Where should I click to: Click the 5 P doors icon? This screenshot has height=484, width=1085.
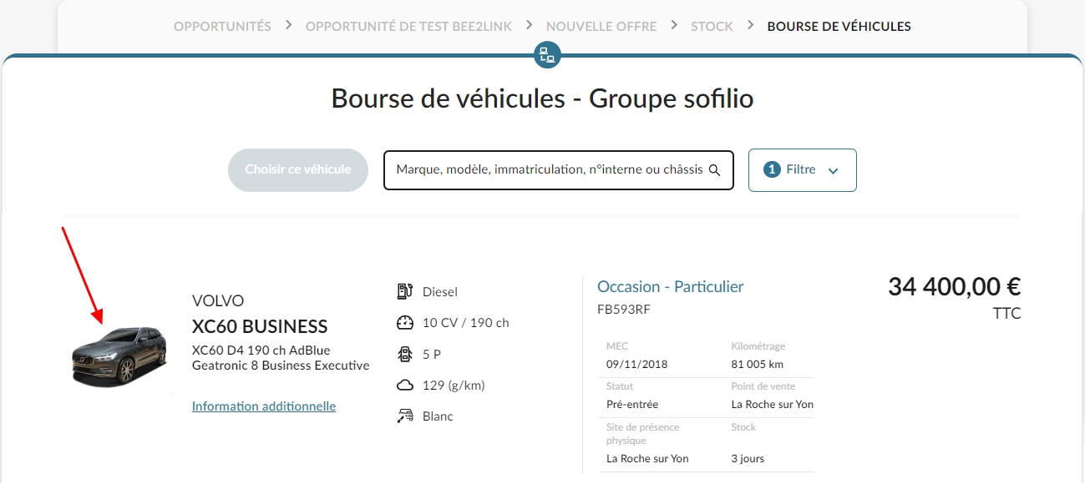405,354
